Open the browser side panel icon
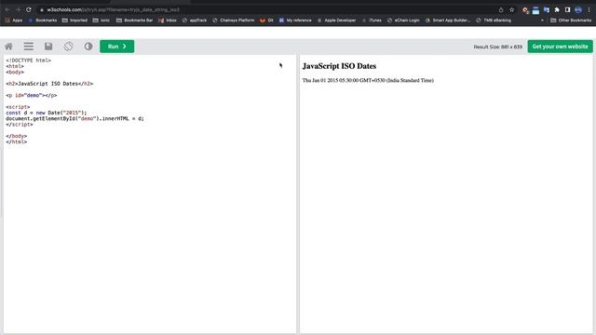Image resolution: width=596 pixels, height=335 pixels. (567, 10)
